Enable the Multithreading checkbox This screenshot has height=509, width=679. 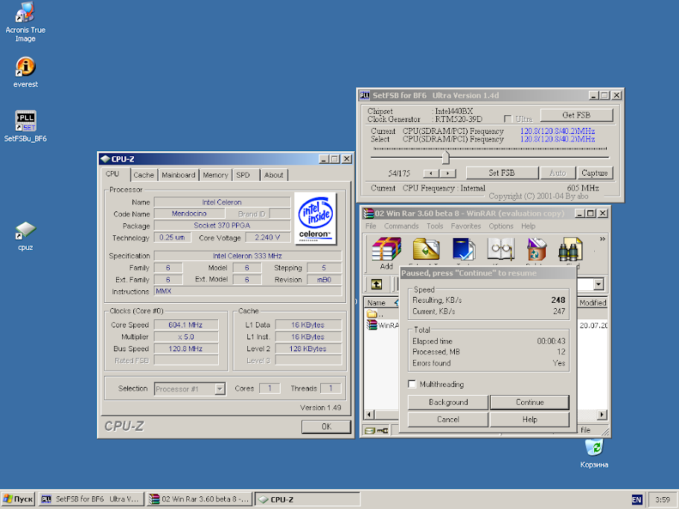click(412, 384)
